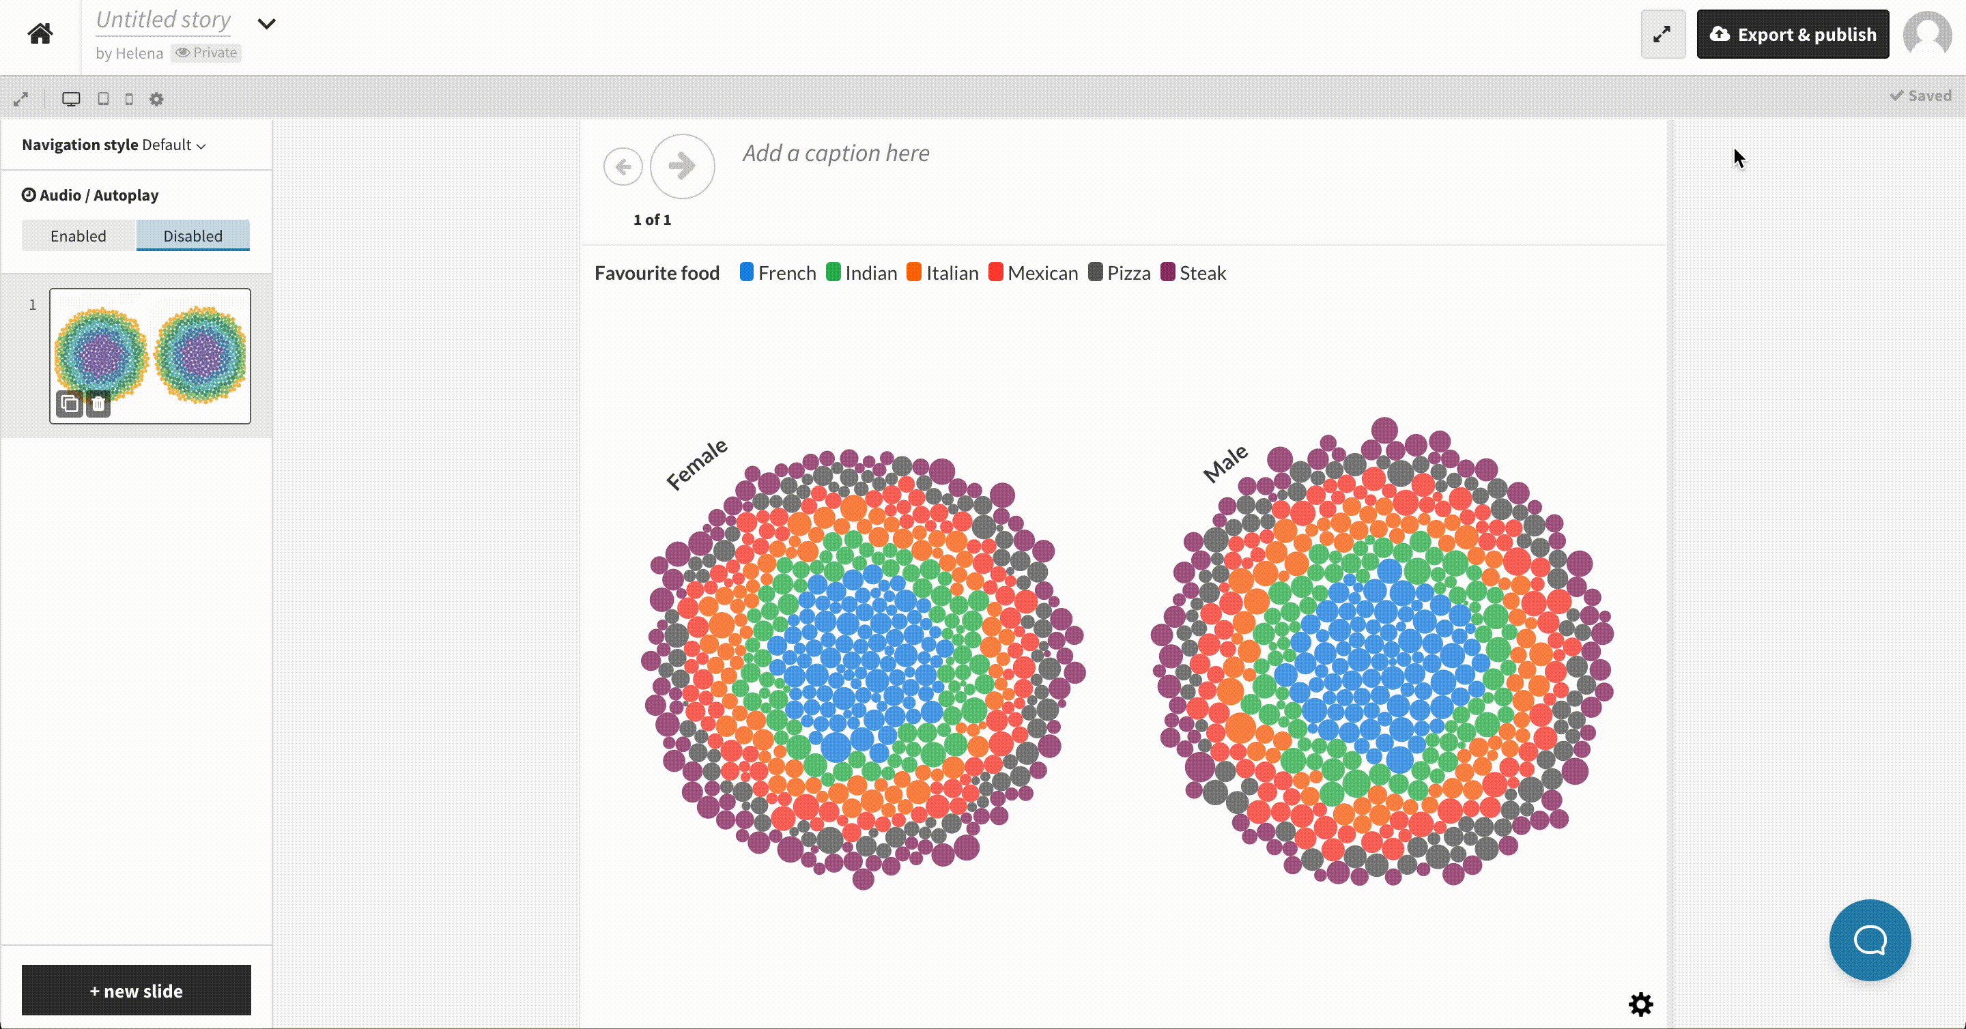Open preview settings gear in toolbar
This screenshot has width=1966, height=1029.
pos(156,99)
